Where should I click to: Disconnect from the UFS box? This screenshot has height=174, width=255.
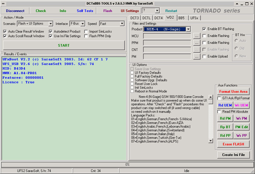(15, 11)
